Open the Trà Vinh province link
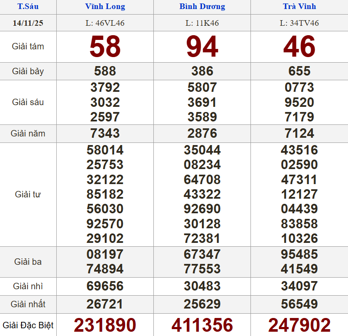 click(x=299, y=6)
